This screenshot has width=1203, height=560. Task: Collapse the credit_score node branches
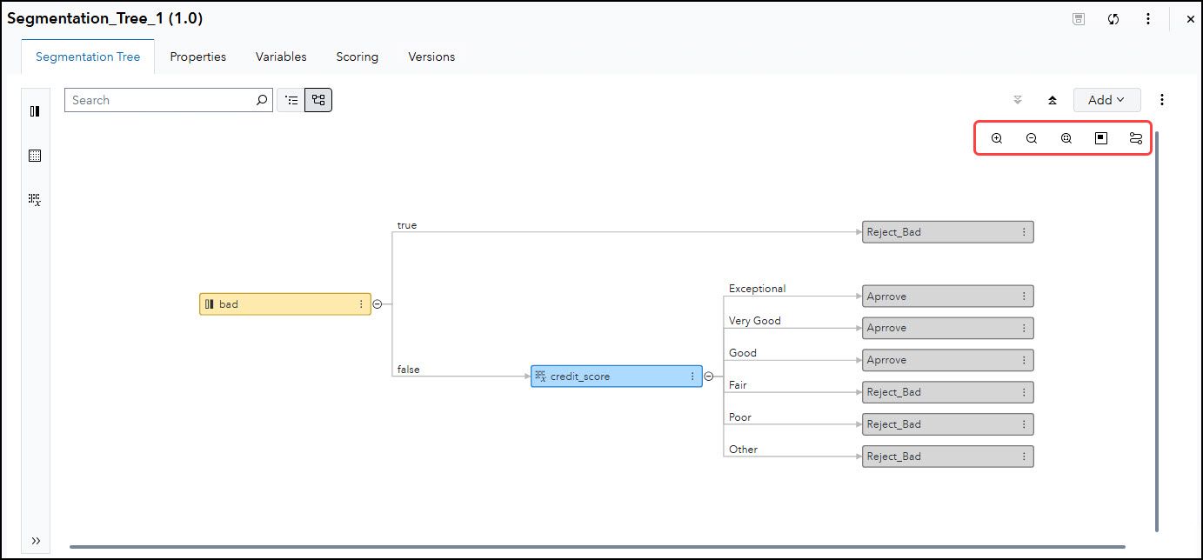tap(709, 376)
